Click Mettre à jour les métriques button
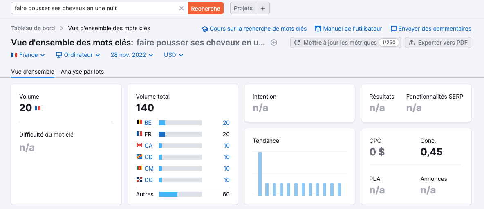 pos(346,43)
